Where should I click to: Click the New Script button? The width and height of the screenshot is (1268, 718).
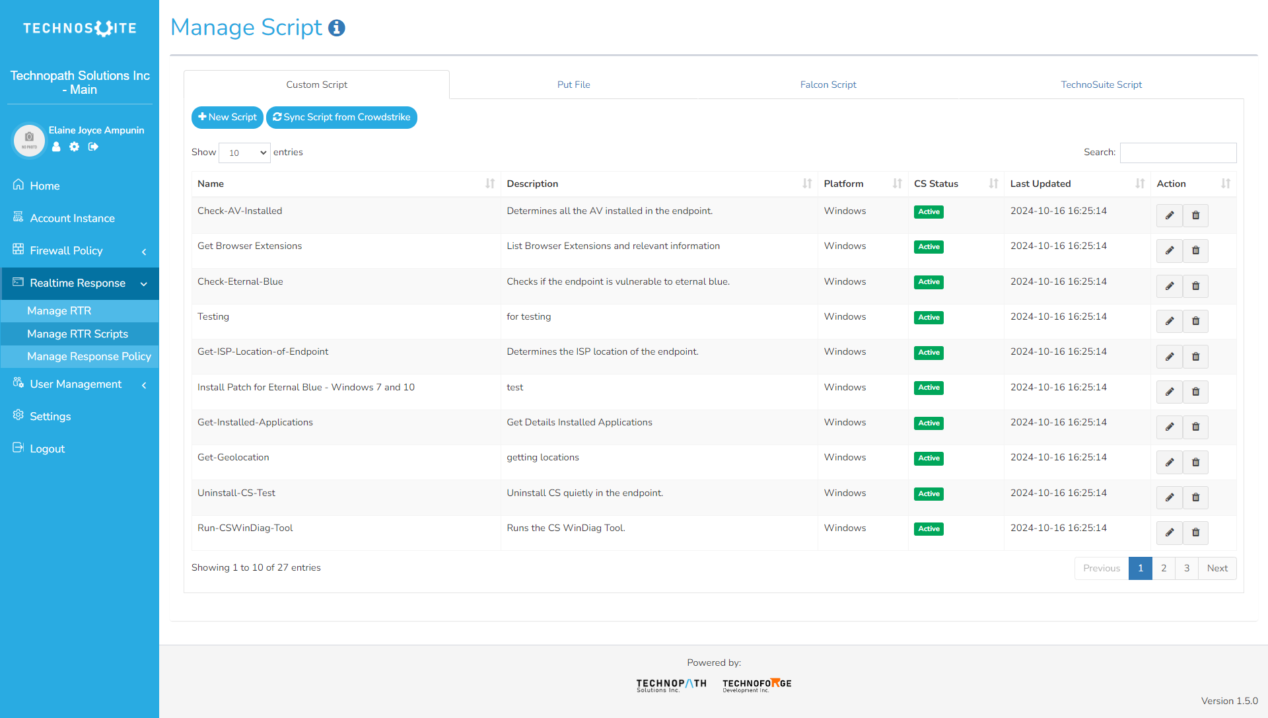227,118
